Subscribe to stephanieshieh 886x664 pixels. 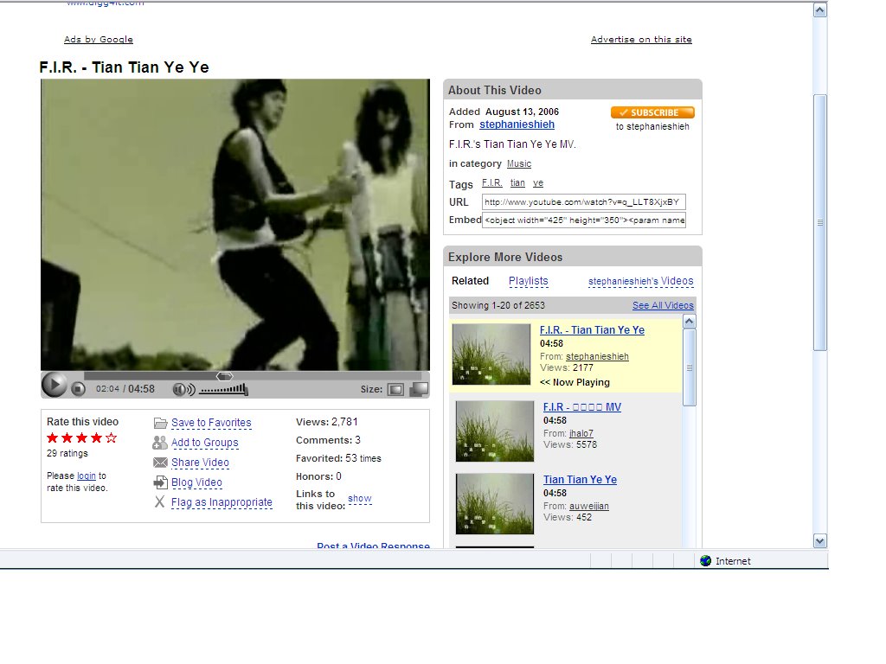point(652,112)
